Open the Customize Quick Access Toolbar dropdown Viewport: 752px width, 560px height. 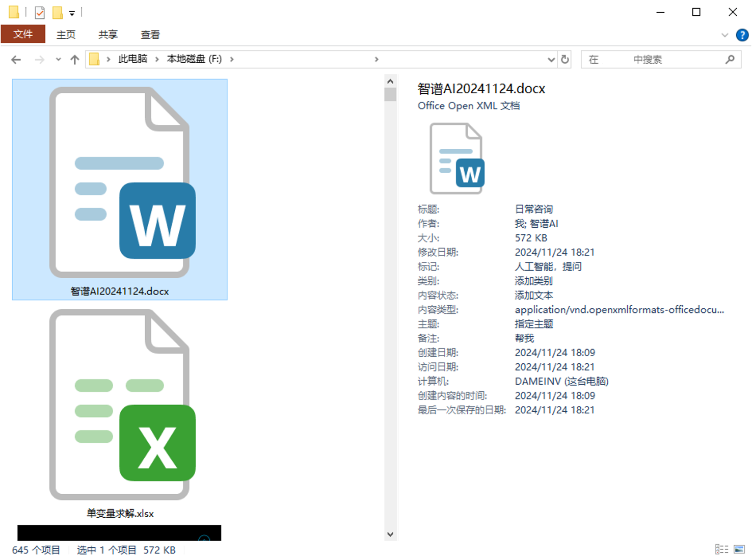72,13
